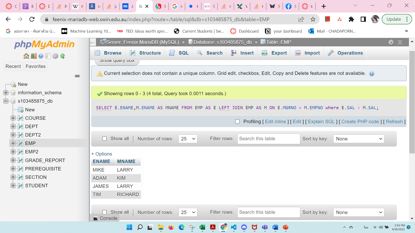Screen dimensions: 415x233
Task: Collapse the top menu using chevron icon
Action: click(x=400, y=42)
